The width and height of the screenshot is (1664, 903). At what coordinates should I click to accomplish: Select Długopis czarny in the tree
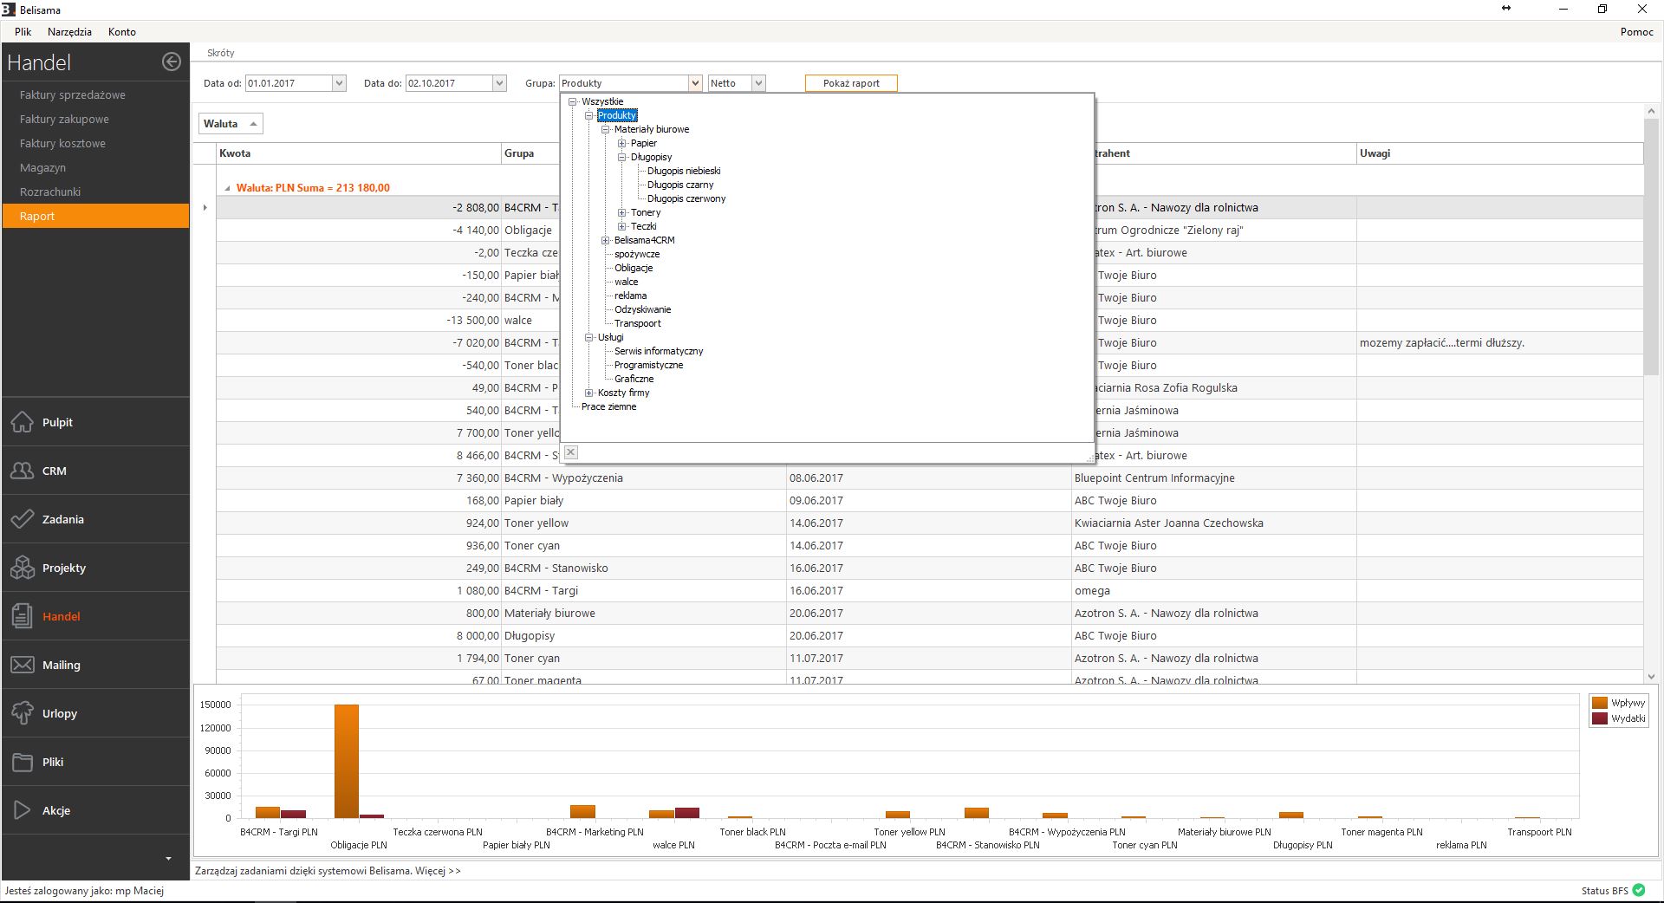tap(680, 185)
